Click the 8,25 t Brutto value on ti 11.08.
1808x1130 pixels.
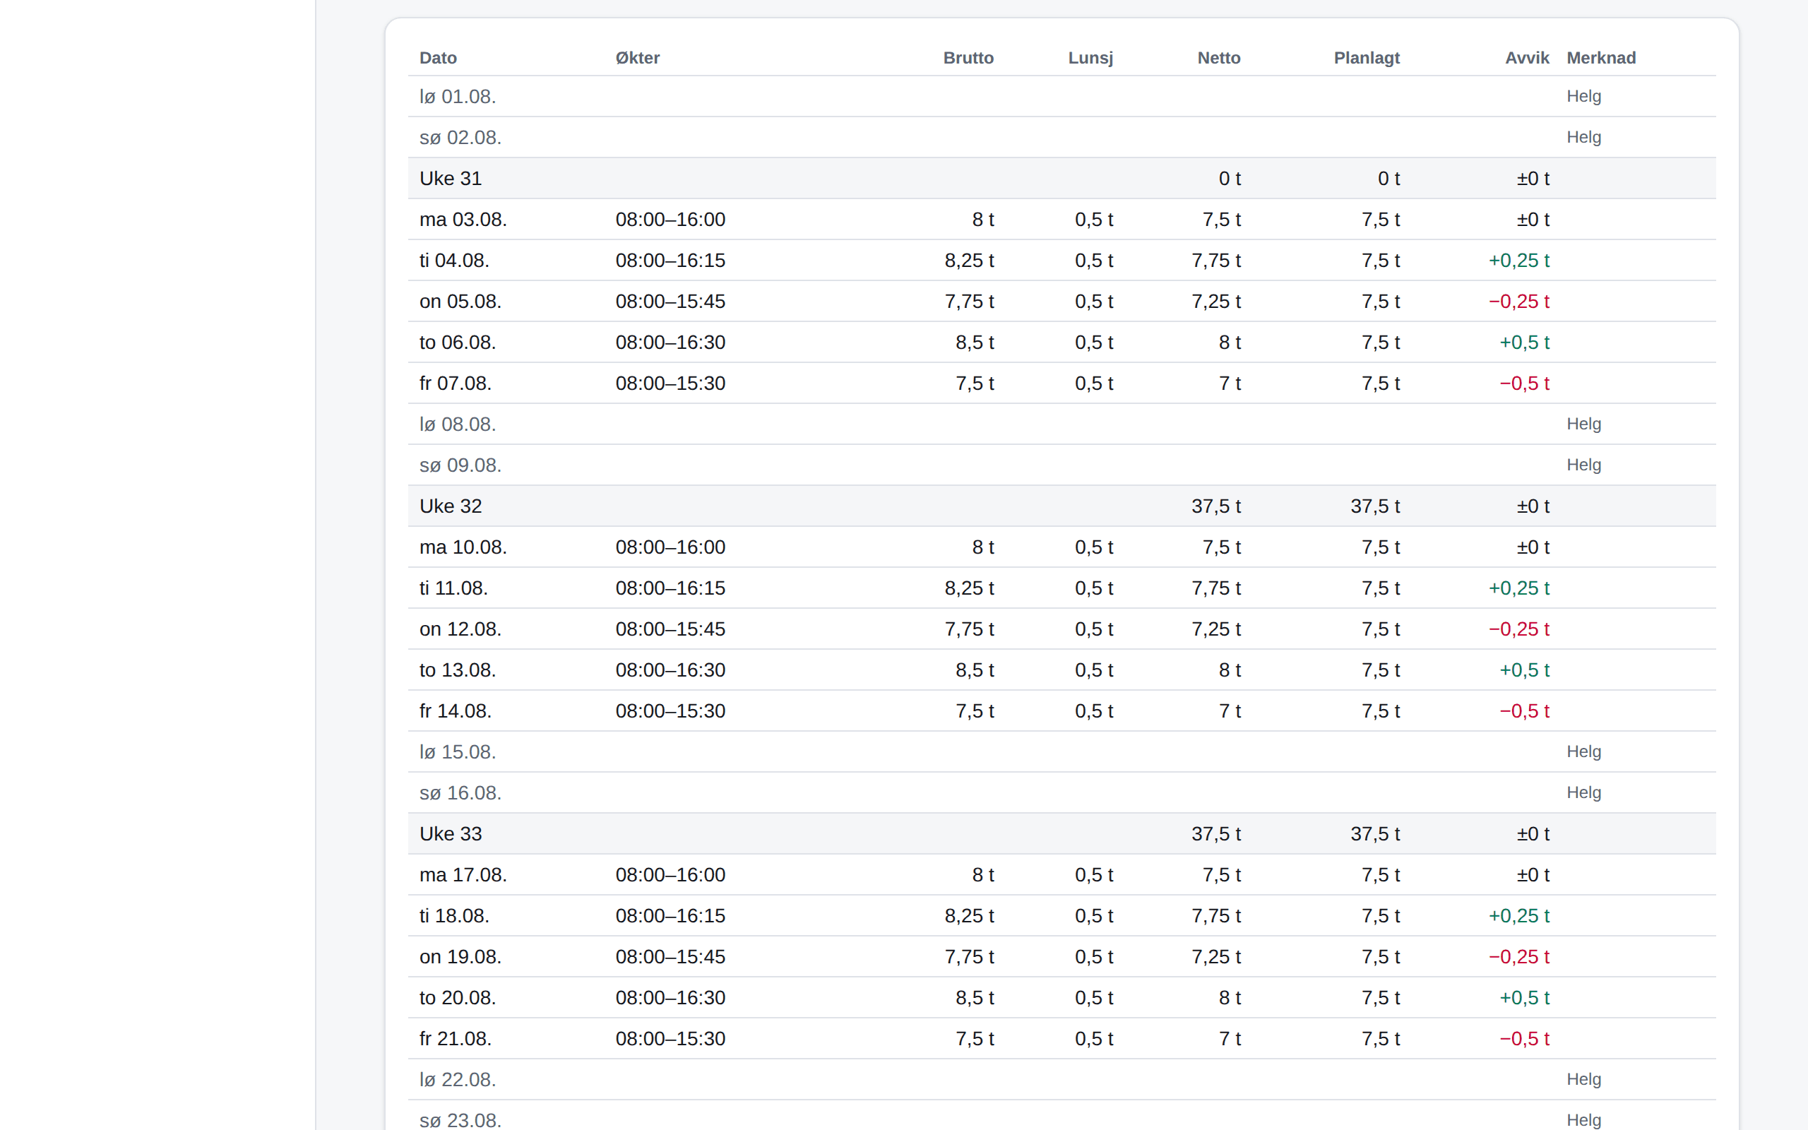tap(969, 588)
